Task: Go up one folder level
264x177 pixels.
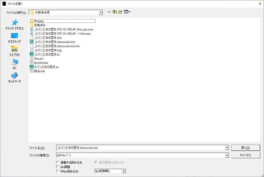Action: click(115, 12)
